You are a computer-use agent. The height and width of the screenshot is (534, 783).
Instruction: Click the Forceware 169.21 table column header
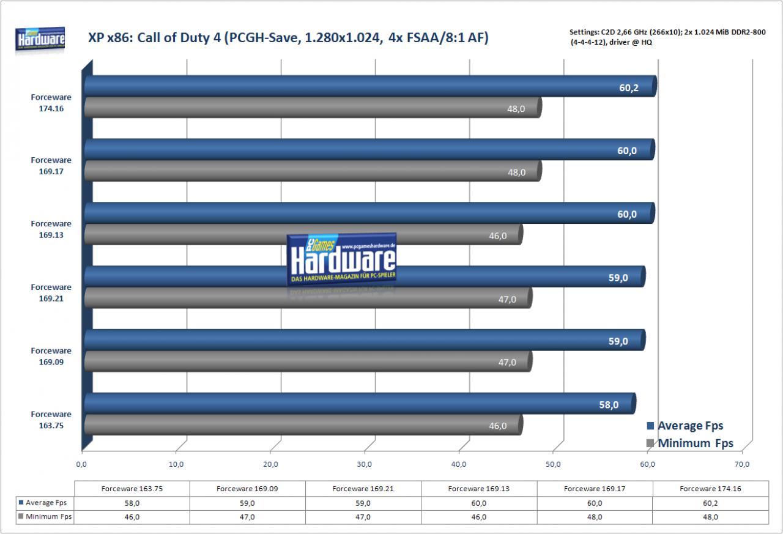click(363, 489)
